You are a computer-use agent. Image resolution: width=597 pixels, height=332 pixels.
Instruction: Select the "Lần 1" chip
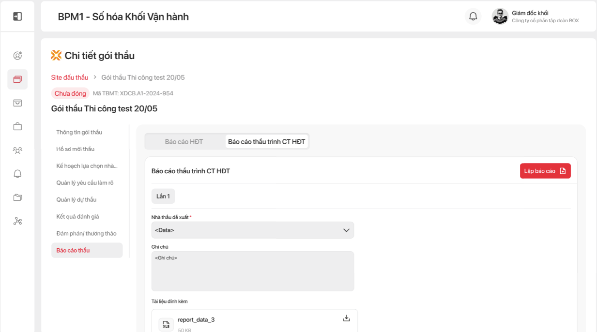(x=163, y=196)
